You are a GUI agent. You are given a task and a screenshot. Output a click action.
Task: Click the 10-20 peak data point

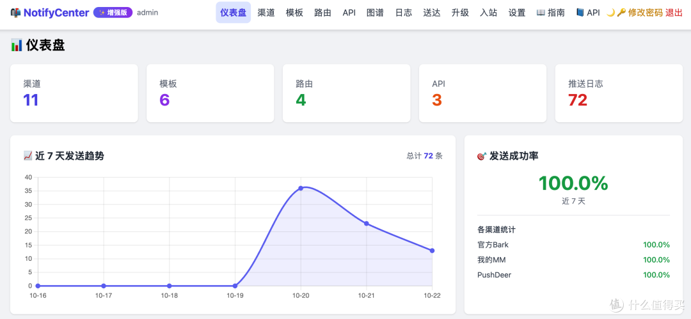point(301,188)
